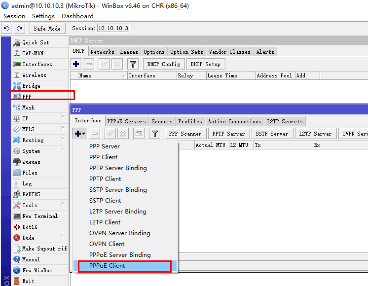Click DHCP Setup button
Viewport: 368px width, 286px height.
click(x=206, y=64)
